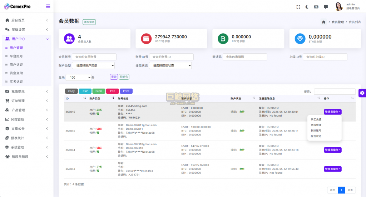Select 实名认证 submenu item
This screenshot has width=366, height=197.
16,82
